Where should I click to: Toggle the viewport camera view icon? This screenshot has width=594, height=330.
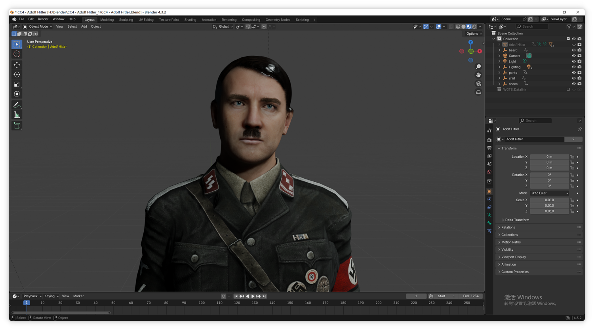[478, 83]
